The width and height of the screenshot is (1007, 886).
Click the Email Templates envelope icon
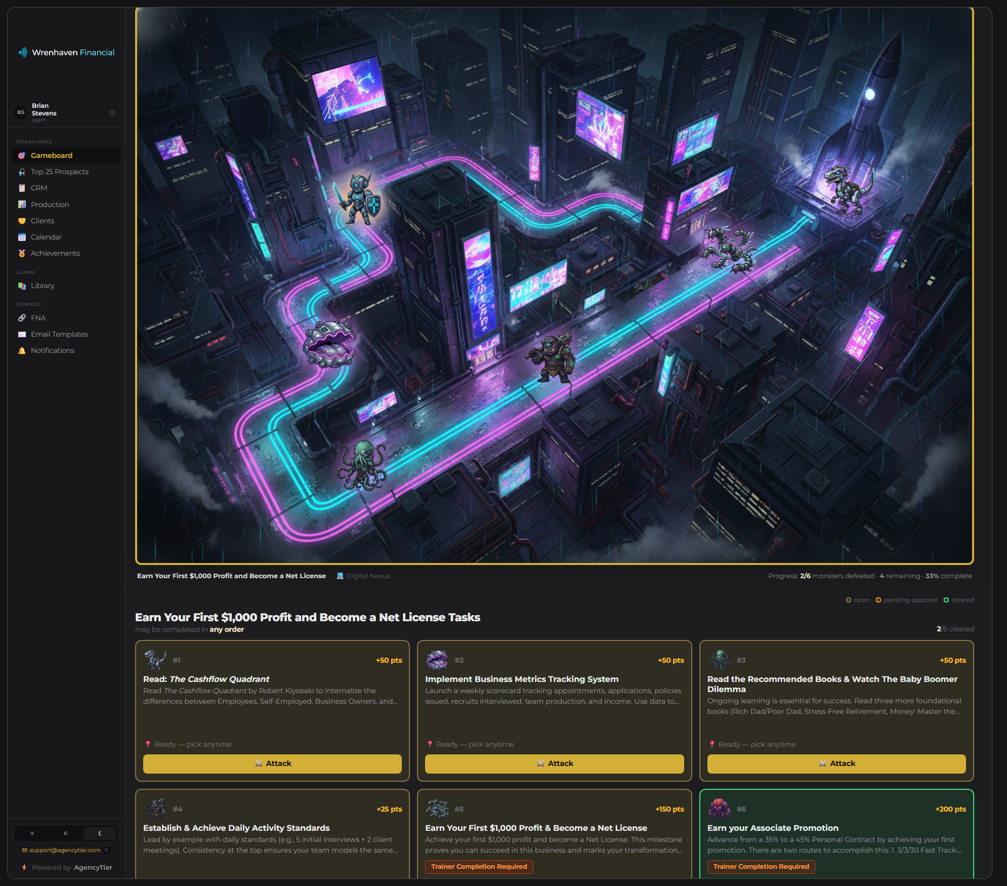pyautogui.click(x=22, y=334)
